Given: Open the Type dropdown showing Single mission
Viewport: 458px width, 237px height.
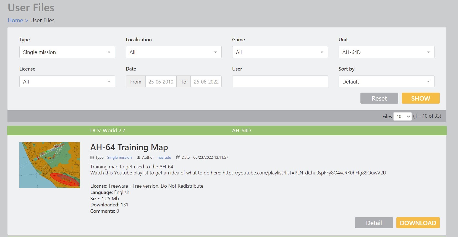Looking at the screenshot, I should pos(67,52).
